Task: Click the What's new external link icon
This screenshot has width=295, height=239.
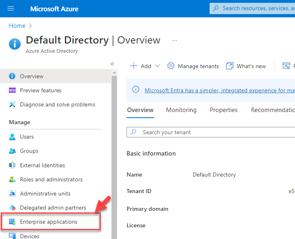Action: (x=230, y=66)
